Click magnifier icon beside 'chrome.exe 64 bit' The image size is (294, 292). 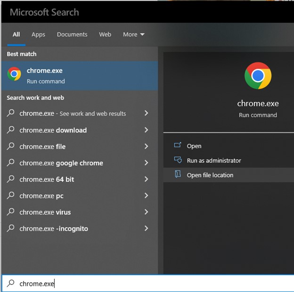coord(11,179)
